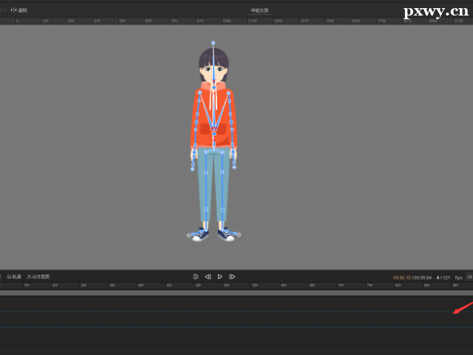Open the track option left of the action chart
Screen dimensions: 473x355
[x=14, y=277]
